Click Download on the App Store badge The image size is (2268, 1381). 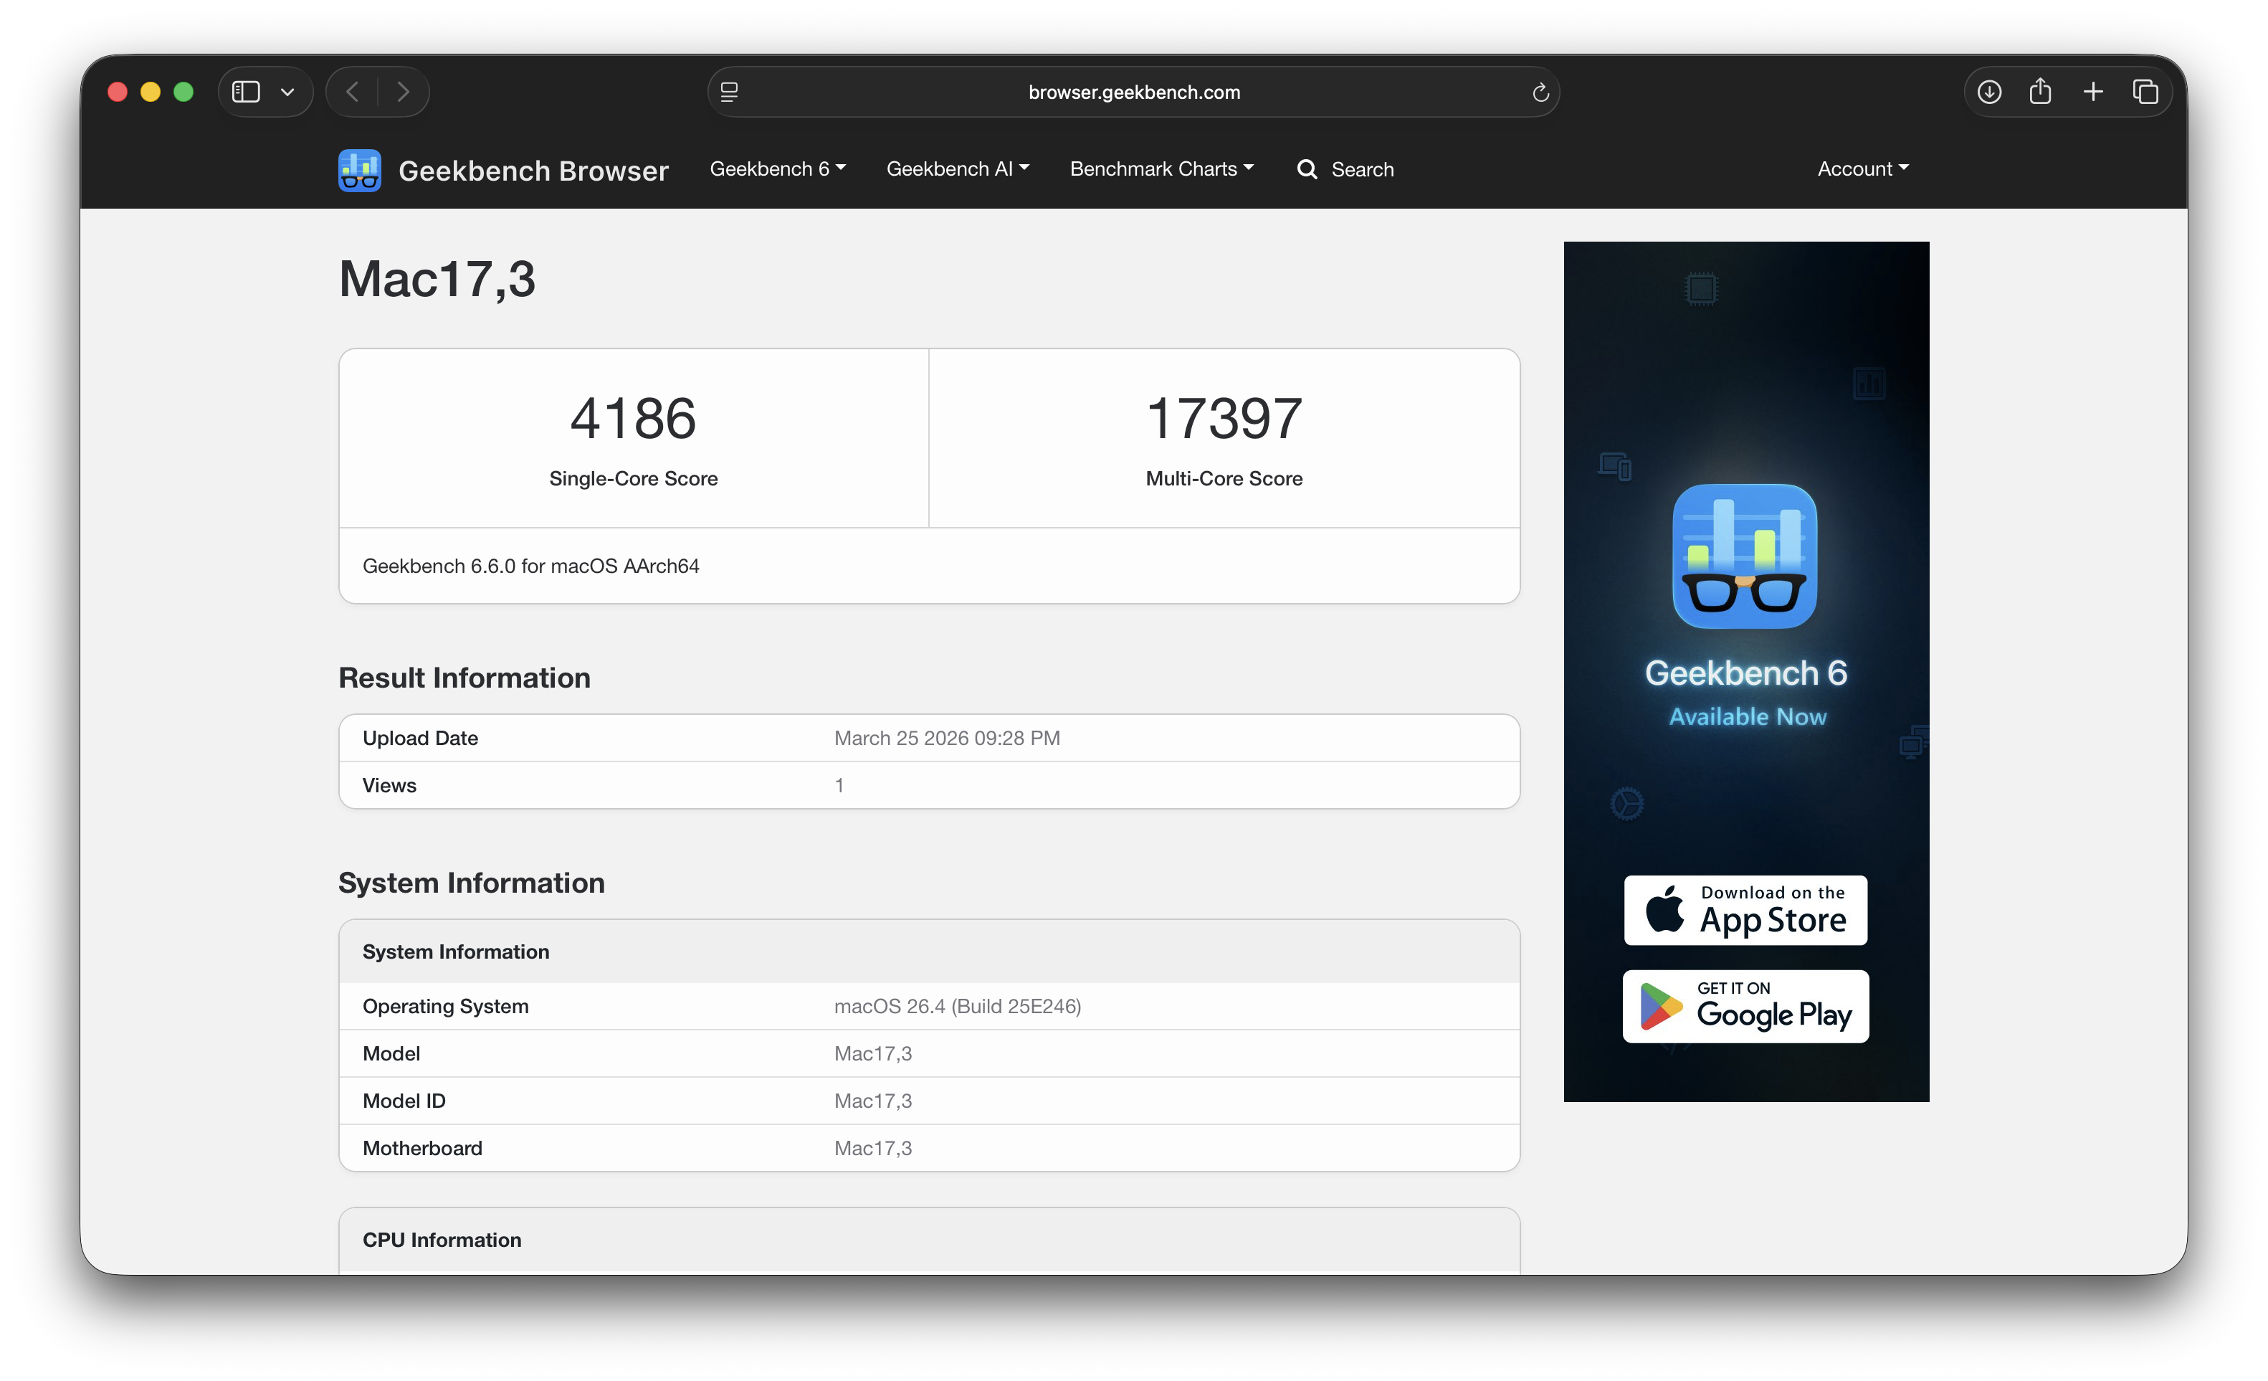click(x=1745, y=910)
